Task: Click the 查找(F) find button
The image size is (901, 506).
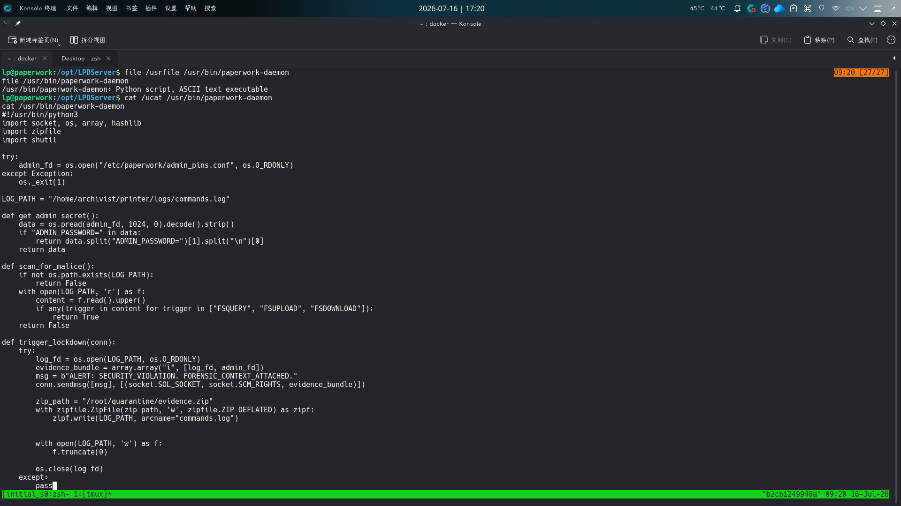Action: [x=862, y=40]
